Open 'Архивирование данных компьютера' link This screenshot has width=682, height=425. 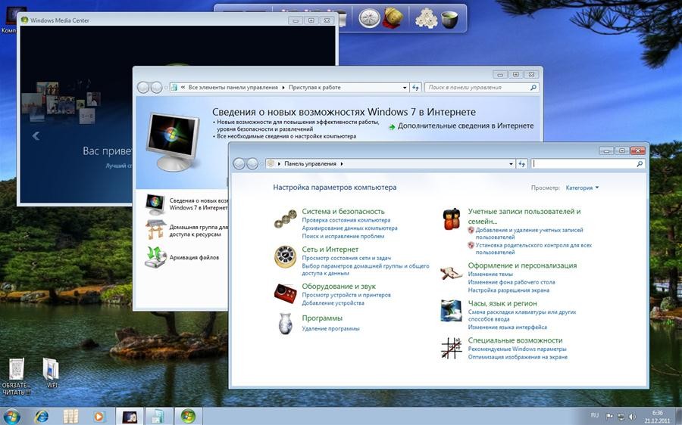[x=349, y=228]
